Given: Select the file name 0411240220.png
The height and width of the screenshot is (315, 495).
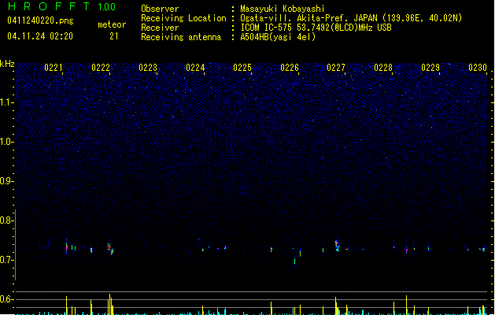Looking at the screenshot, I should pos(40,20).
